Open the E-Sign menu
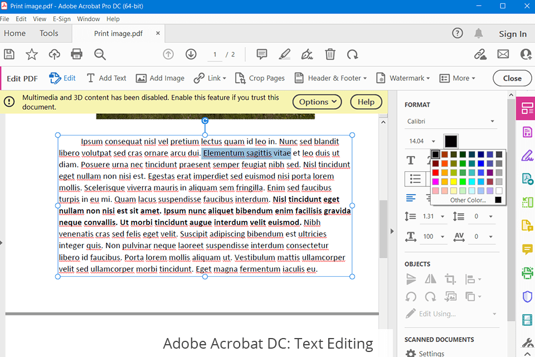 [61, 19]
